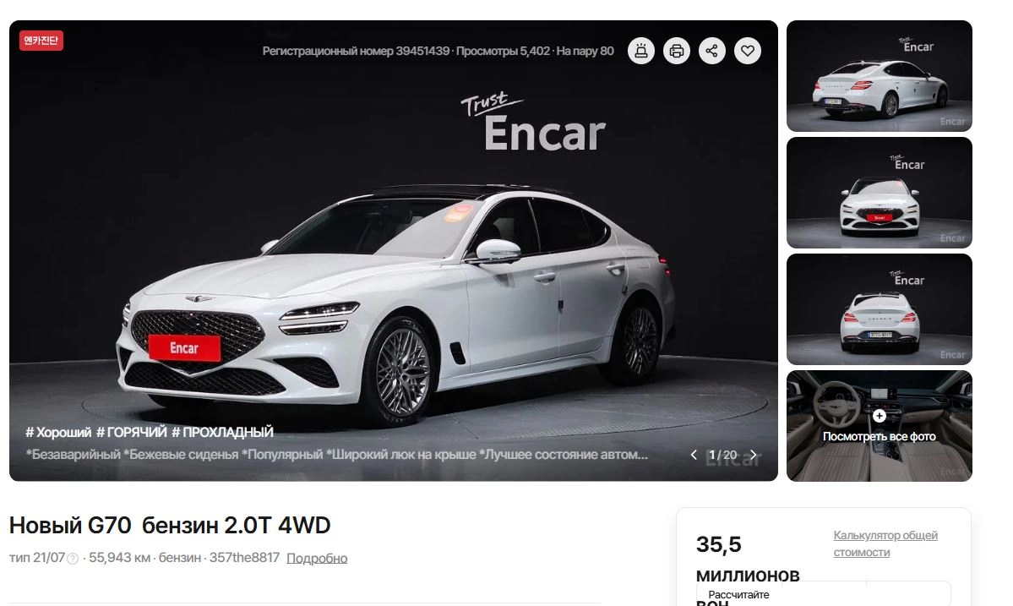Click 'Посмотреть все фото' to view all photos
Screen dimensions: 1013x606
tap(880, 437)
